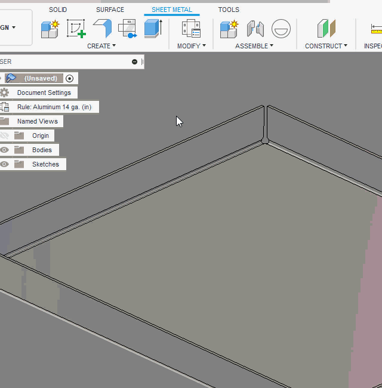The width and height of the screenshot is (382, 388).
Task: Expand the MODIFY dropdown menu
Action: tap(191, 46)
